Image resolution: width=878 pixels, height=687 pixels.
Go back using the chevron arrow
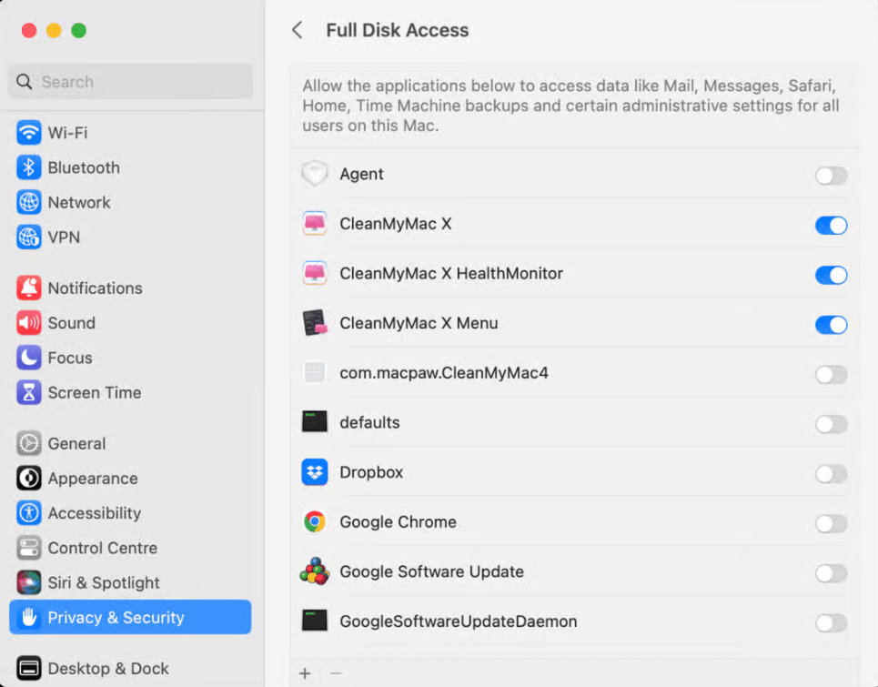[x=297, y=30]
